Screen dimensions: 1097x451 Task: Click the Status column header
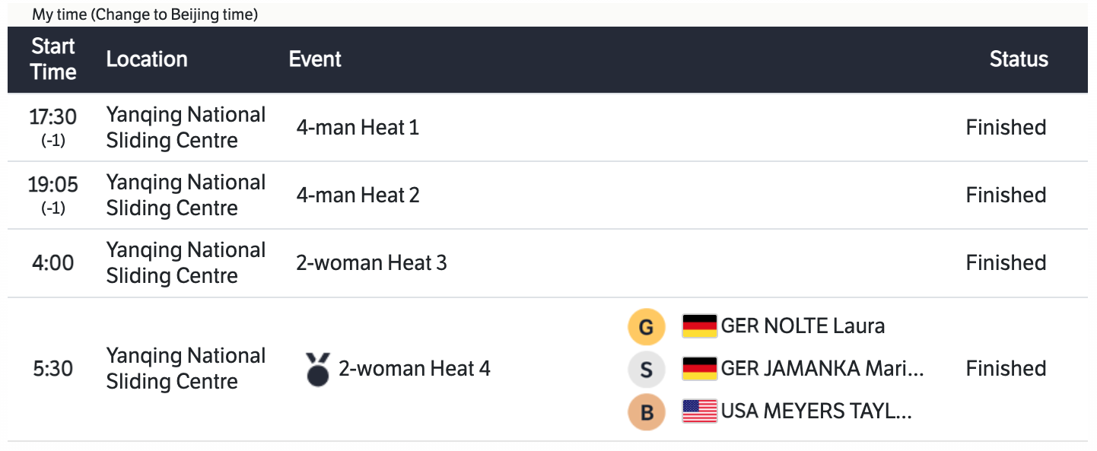coord(1019,59)
